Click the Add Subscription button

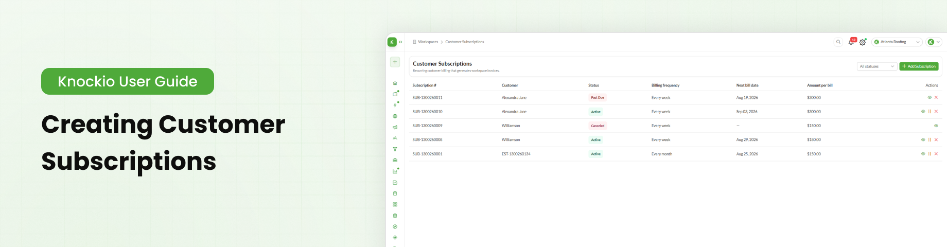(919, 66)
